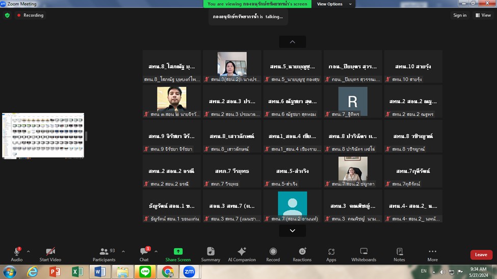Viewport: 497px width, 279px height.
Task: Open the View menu at top right
Action: coord(483,15)
